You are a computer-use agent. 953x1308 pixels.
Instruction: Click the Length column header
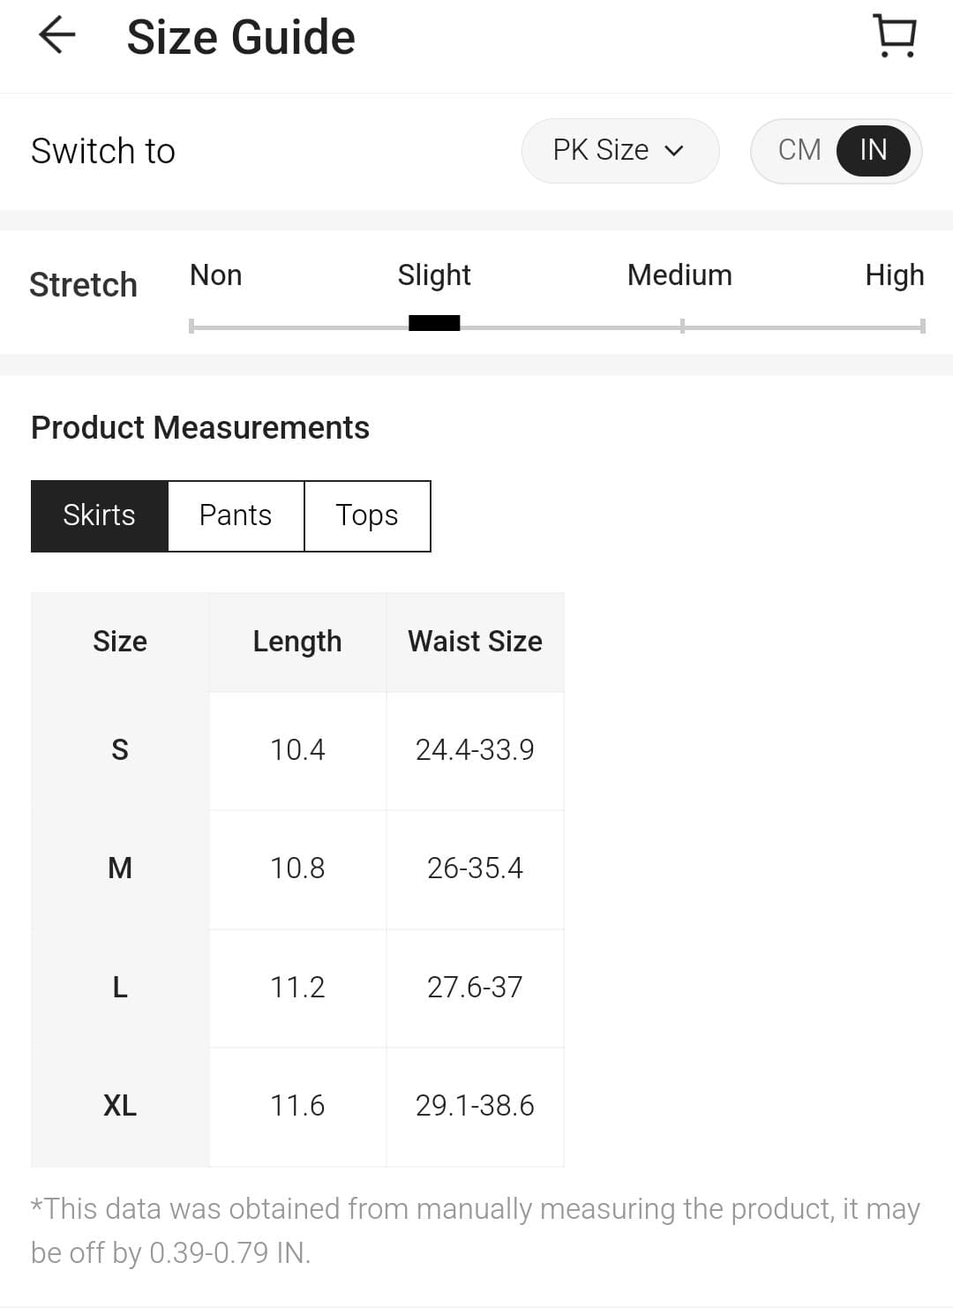pos(297,642)
